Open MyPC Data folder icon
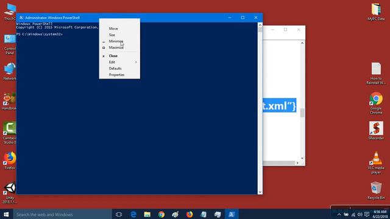390x219 pixels. (x=376, y=12)
